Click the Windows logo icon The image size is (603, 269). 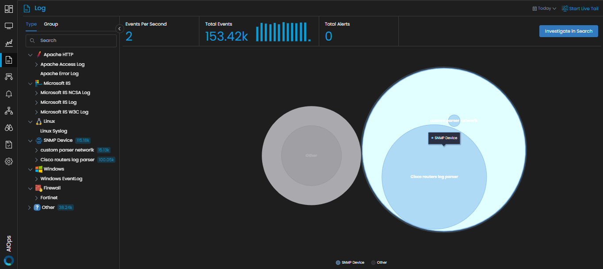[38, 169]
